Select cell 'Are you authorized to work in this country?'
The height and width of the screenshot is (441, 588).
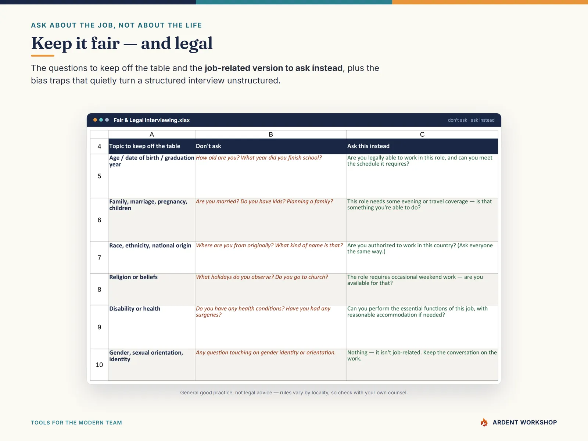[x=422, y=258]
